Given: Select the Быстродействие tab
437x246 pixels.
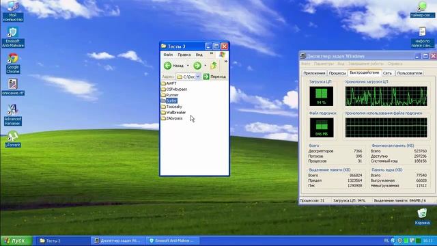Looking at the screenshot, I should click(364, 72).
